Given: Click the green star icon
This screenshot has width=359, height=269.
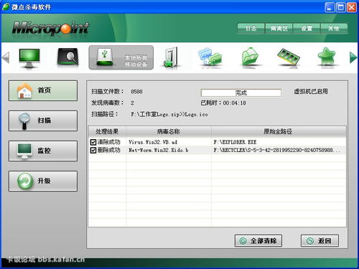Looking at the screenshot, I should point(327,57).
